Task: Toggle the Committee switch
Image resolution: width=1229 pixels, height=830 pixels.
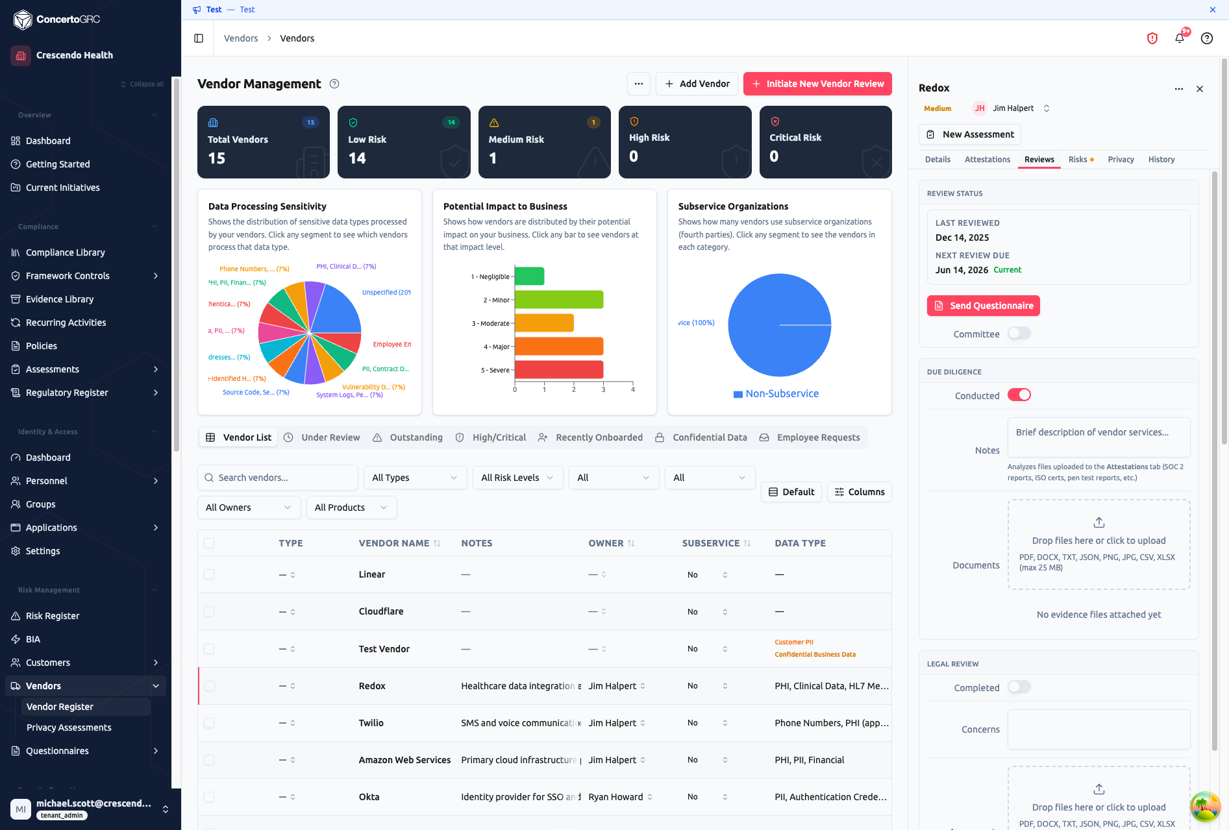Action: point(1019,334)
